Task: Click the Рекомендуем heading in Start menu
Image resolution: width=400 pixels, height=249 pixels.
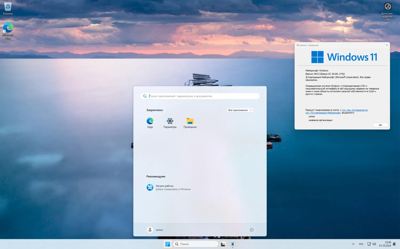Action: point(156,176)
